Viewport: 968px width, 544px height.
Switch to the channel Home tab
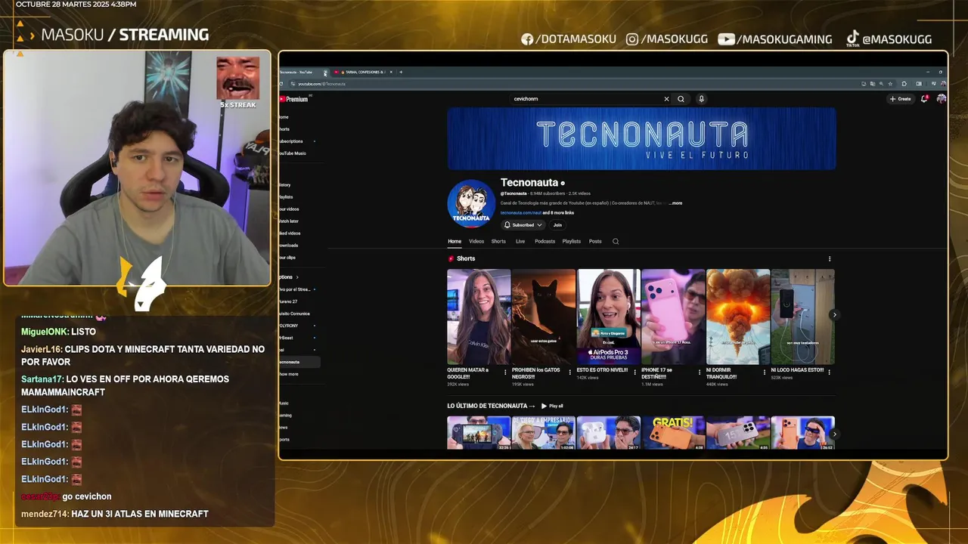point(455,242)
